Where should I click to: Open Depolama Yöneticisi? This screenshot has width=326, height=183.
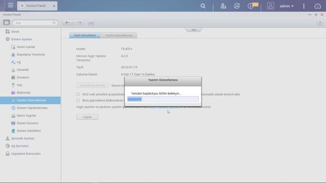(31, 54)
